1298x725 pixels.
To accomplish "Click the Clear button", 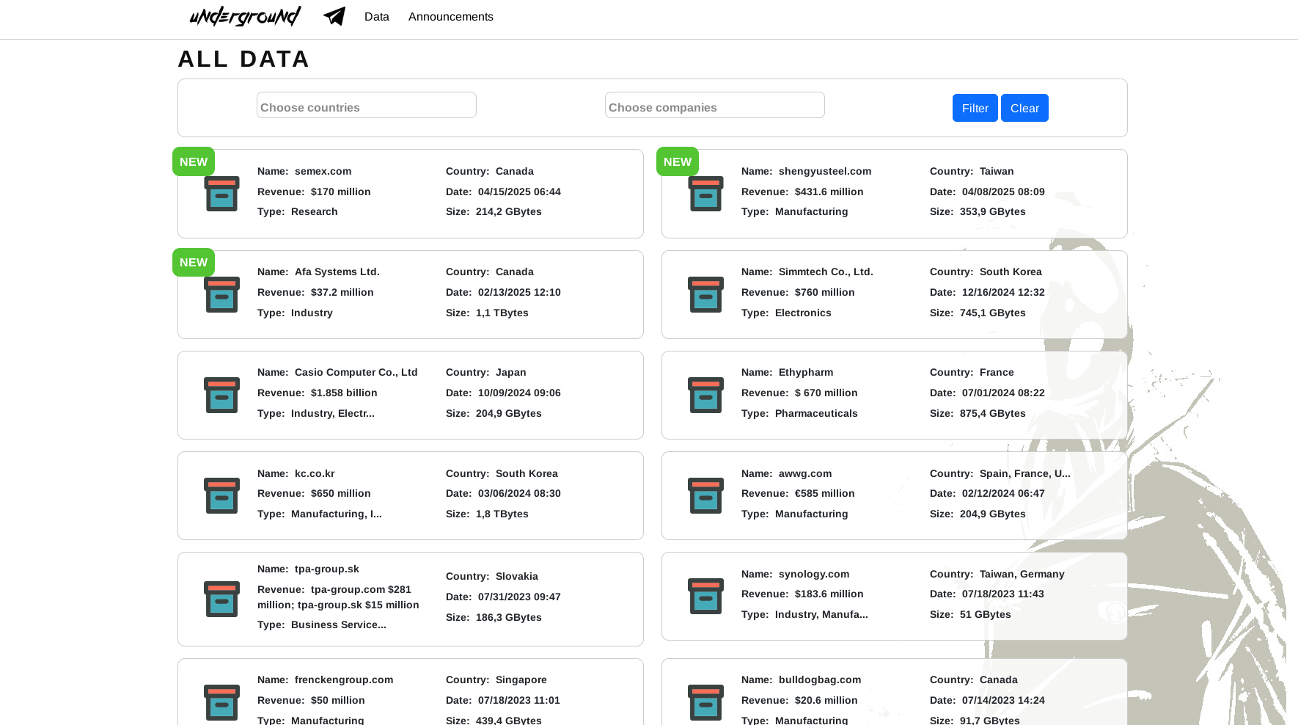I will (1024, 108).
